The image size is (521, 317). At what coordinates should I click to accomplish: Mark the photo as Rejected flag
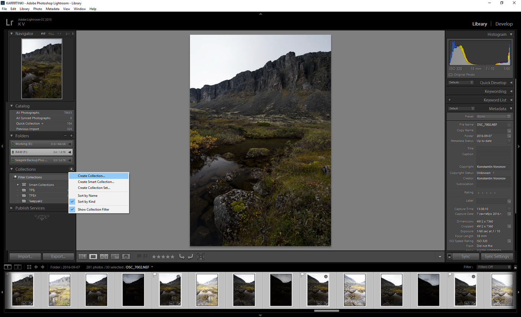146,257
